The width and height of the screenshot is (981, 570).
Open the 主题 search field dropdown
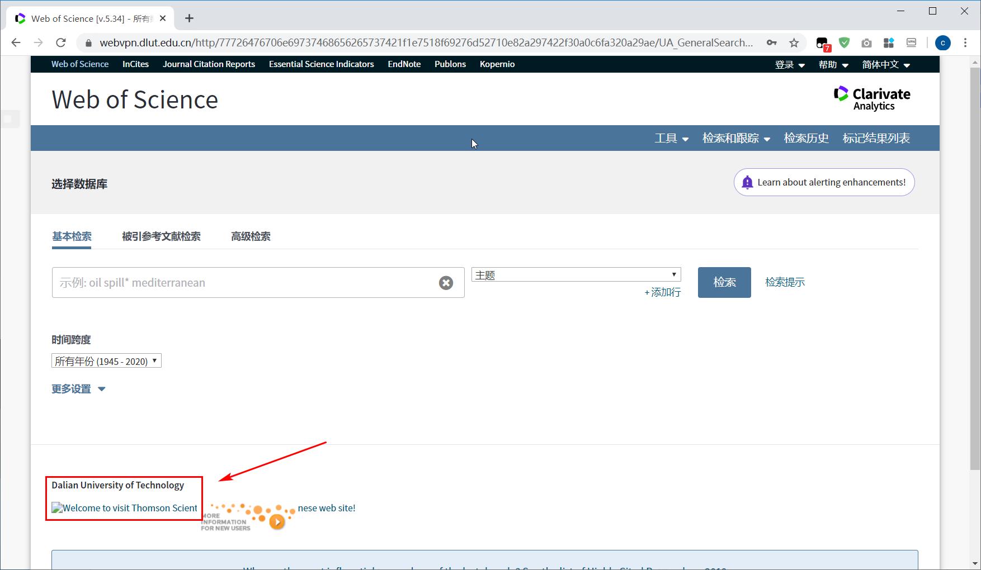[576, 275]
